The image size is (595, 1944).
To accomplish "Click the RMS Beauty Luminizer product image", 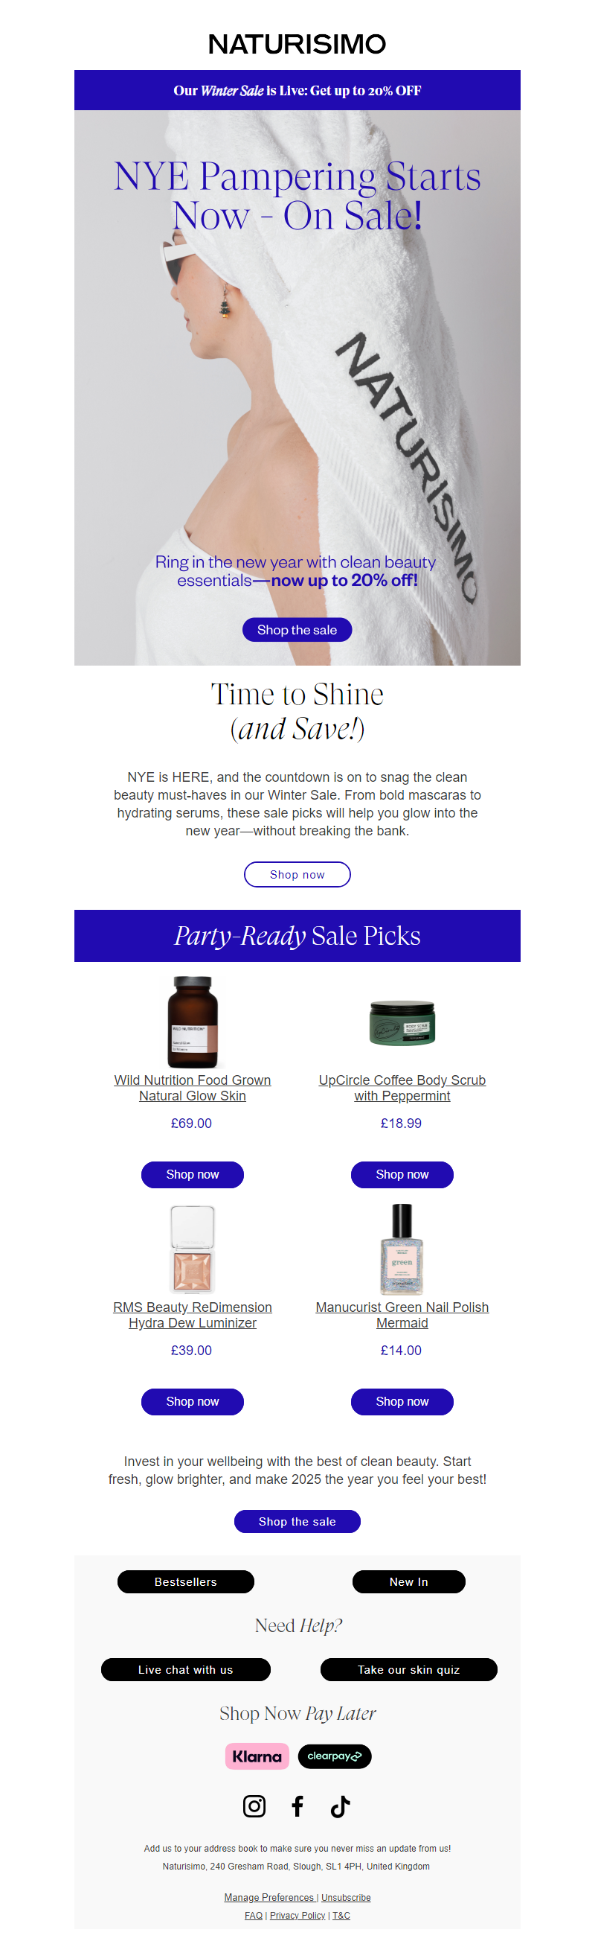I will 193,1249.
